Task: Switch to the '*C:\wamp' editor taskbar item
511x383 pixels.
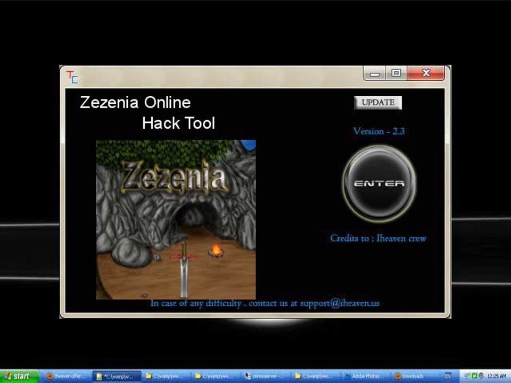Action: coord(117,377)
